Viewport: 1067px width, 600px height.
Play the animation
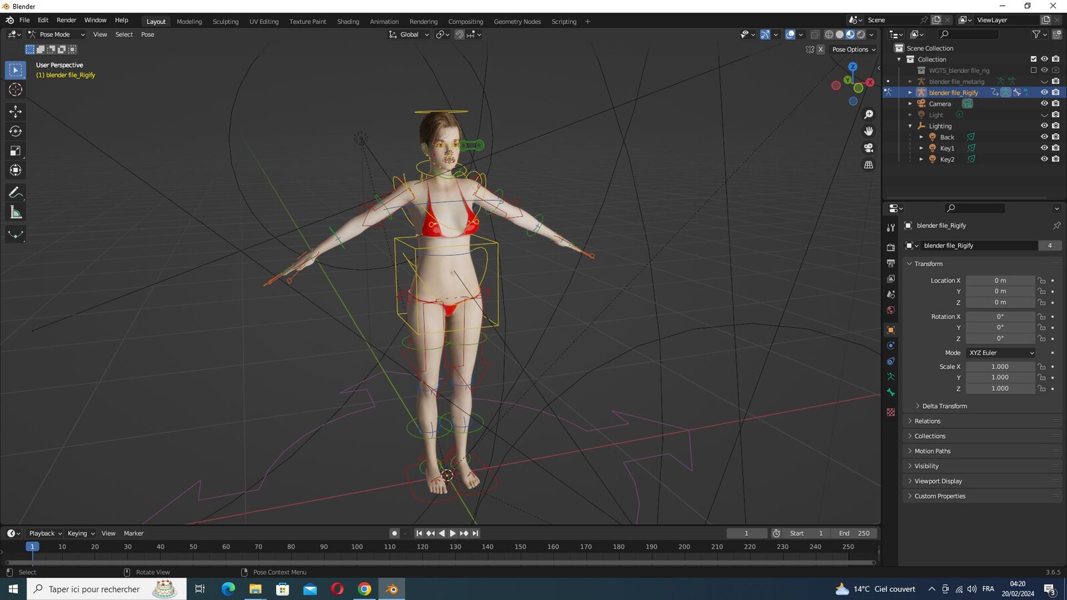coord(453,533)
